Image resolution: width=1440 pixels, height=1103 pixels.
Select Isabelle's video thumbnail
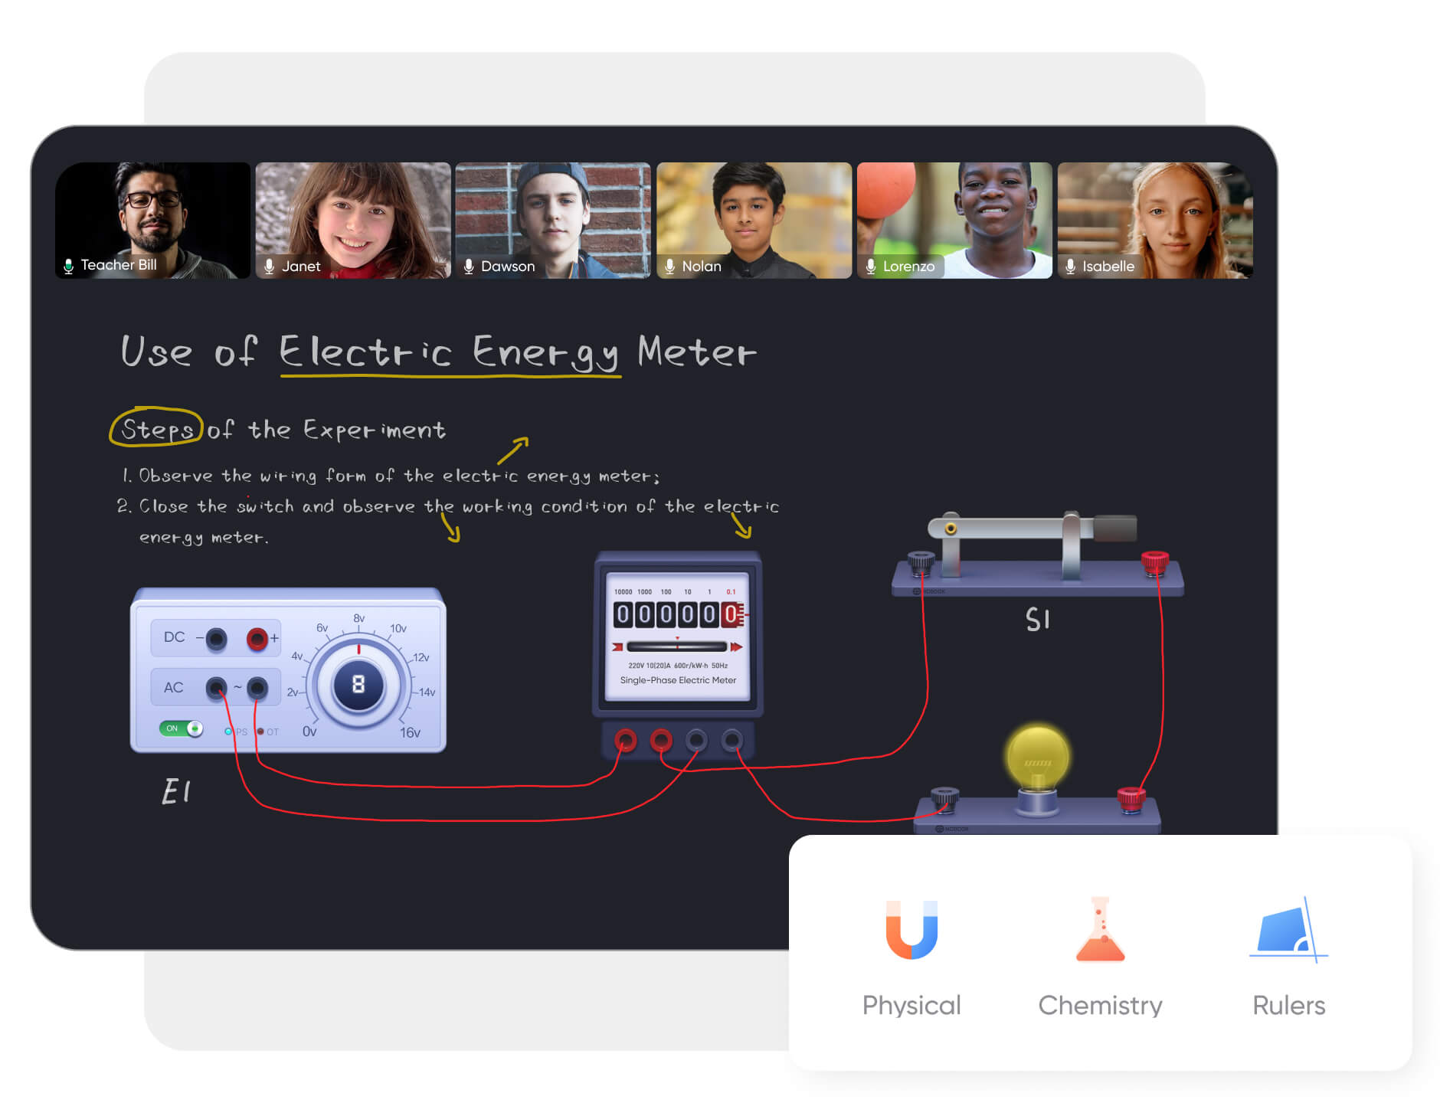point(1154,220)
